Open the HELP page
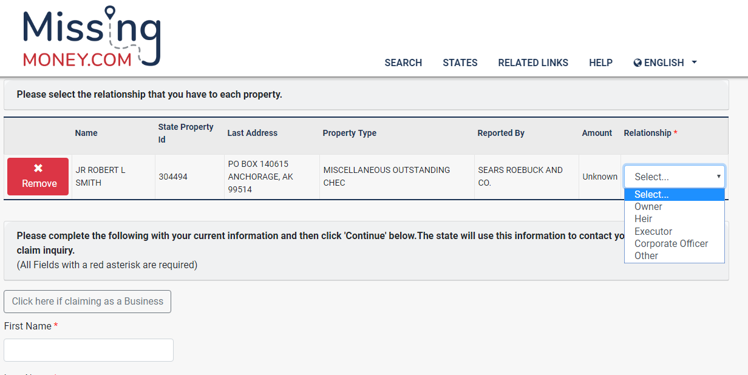748x375 pixels. tap(600, 62)
